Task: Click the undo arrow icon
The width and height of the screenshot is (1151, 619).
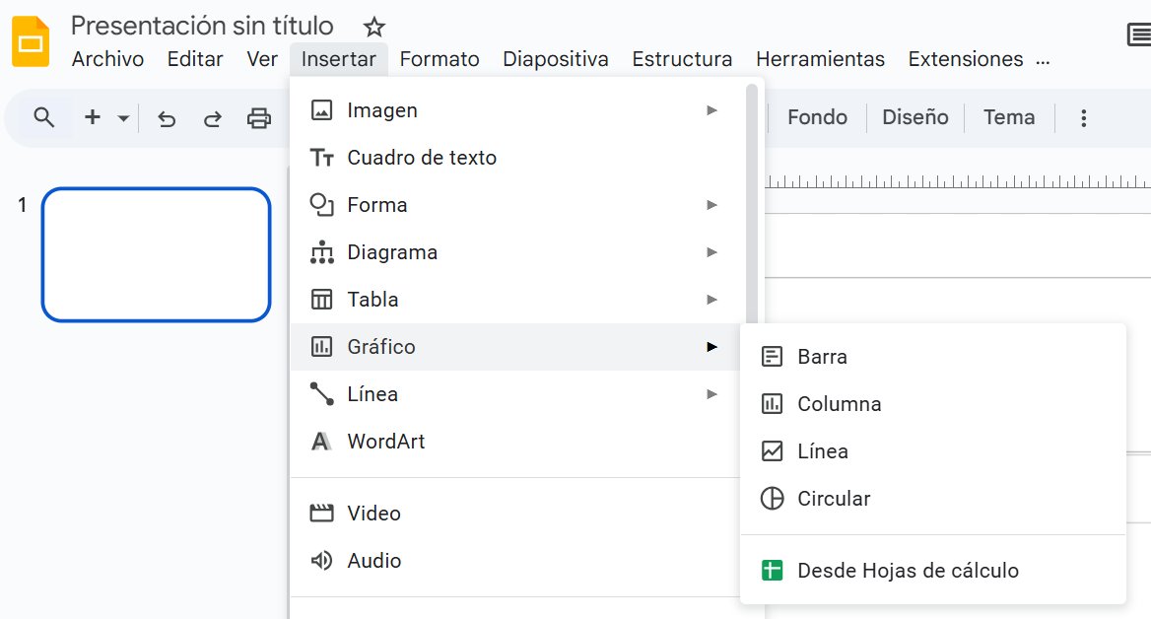Action: pyautogui.click(x=167, y=118)
